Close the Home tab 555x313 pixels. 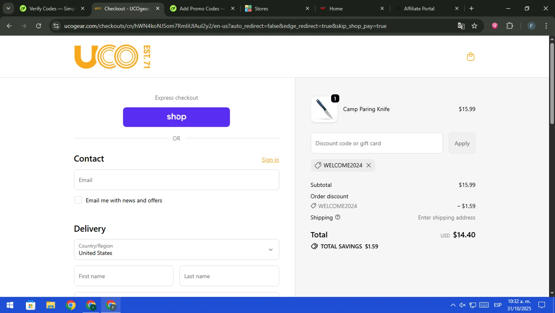pos(382,8)
